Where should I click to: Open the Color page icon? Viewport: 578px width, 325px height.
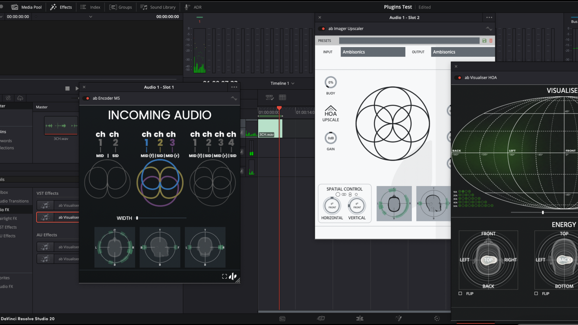pyautogui.click(x=437, y=318)
